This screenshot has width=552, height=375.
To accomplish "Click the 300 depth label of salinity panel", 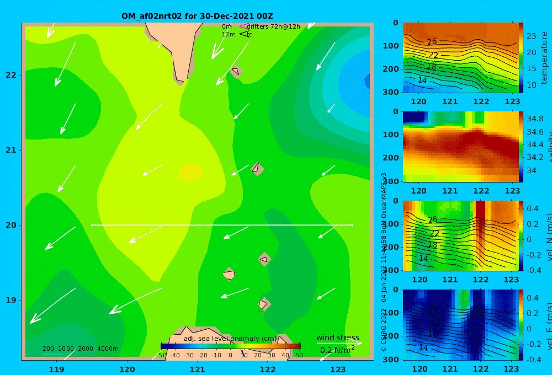I will 391,181.
